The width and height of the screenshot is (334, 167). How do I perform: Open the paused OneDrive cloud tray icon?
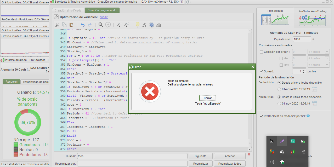tap(282, 152)
